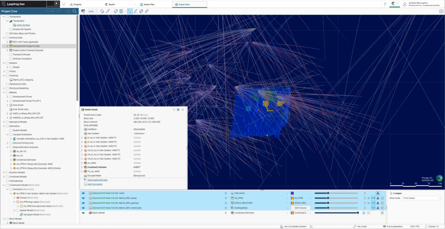
Task: Collapse the Drillhole Data folder
Action: [3, 38]
